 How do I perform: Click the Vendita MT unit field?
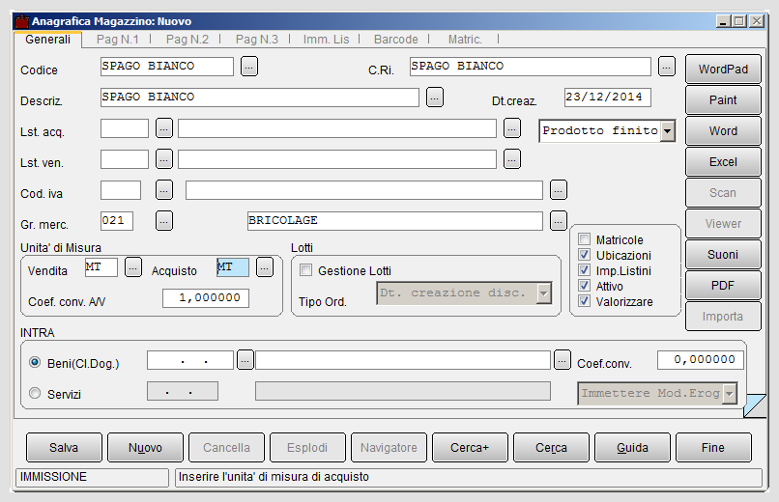[x=101, y=267]
